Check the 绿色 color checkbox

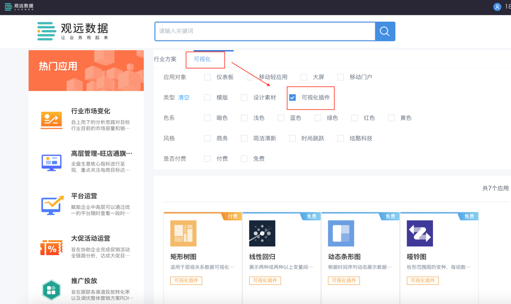pos(318,118)
